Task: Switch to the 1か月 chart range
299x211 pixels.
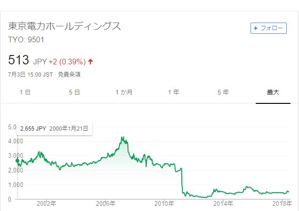Action: (x=124, y=92)
